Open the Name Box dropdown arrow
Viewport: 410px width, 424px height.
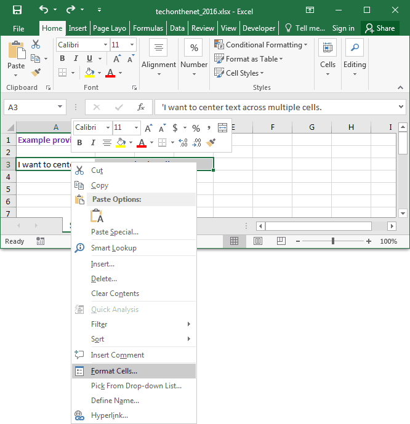pyautogui.click(x=59, y=107)
